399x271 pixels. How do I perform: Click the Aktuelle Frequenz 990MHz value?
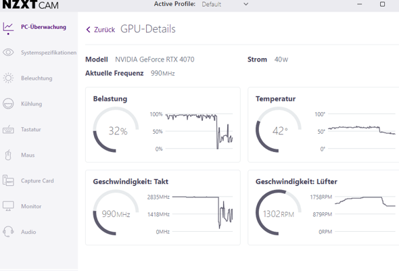[162, 73]
